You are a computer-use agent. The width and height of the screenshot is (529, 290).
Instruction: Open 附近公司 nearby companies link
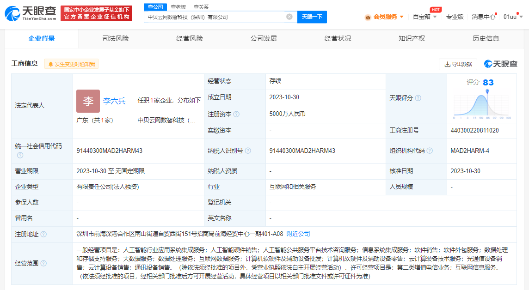coord(298,234)
